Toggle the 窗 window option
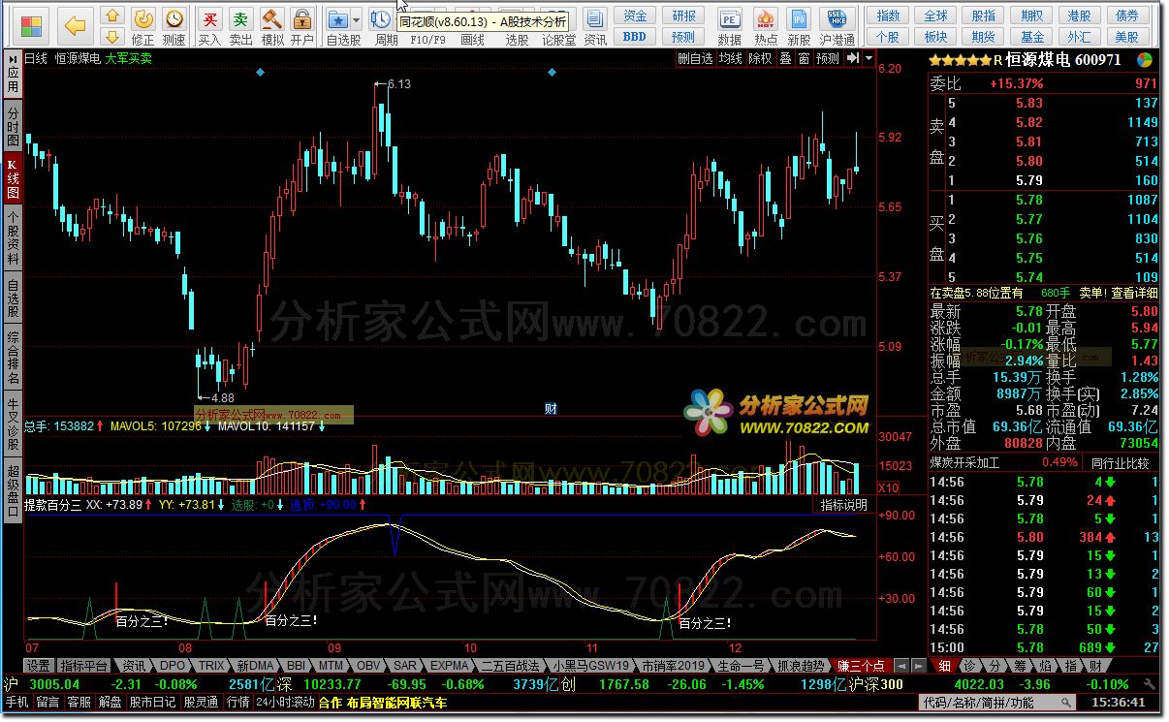Image resolution: width=1169 pixels, height=722 pixels. [804, 58]
